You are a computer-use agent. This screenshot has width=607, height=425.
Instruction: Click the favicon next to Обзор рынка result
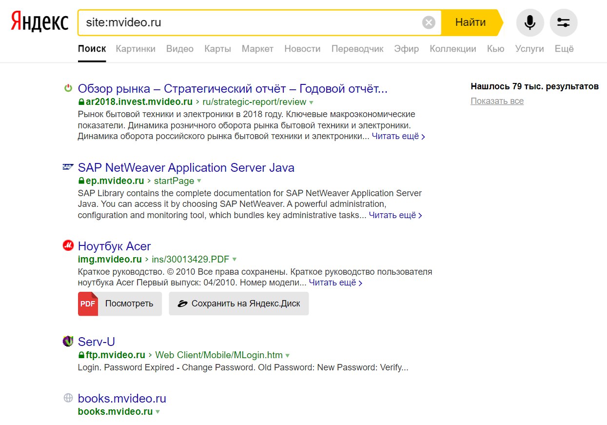tap(68, 88)
